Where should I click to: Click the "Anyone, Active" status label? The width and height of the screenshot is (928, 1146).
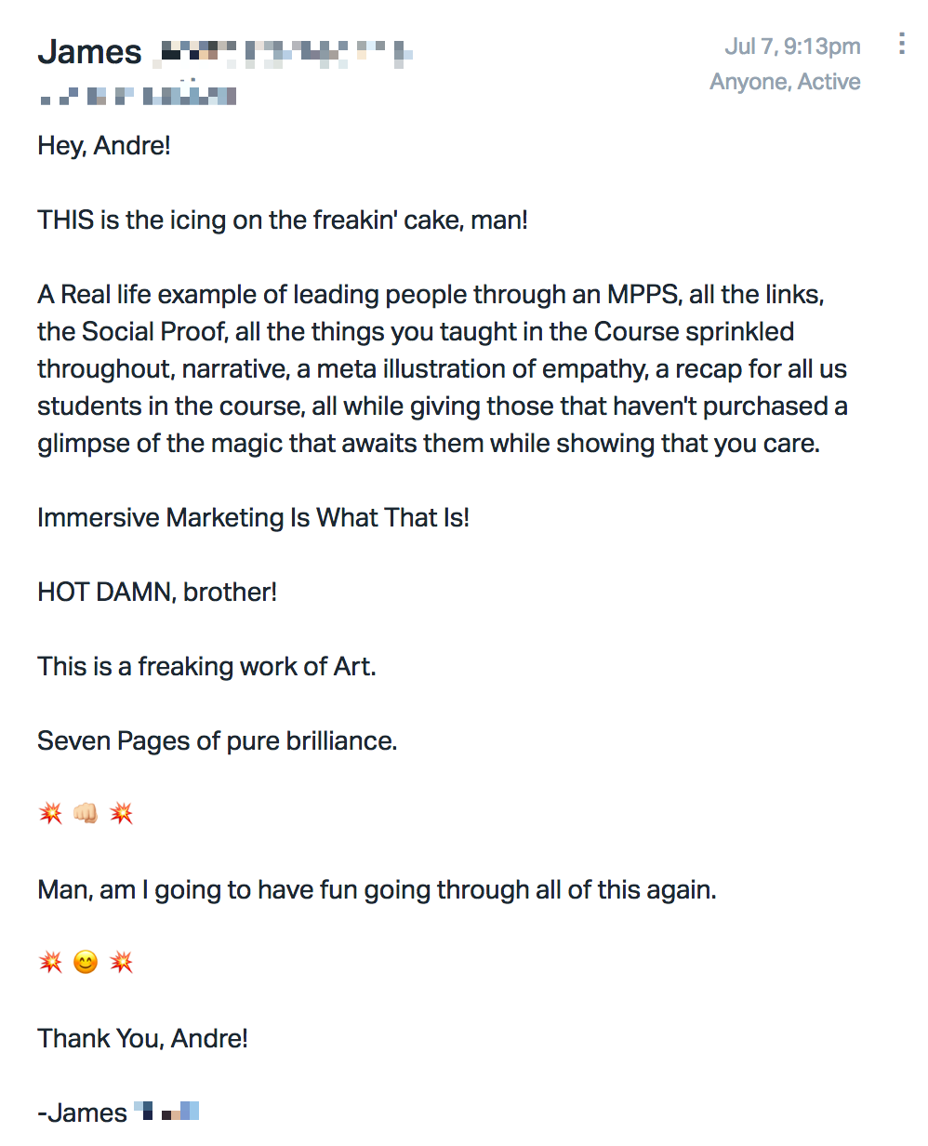coord(785,82)
